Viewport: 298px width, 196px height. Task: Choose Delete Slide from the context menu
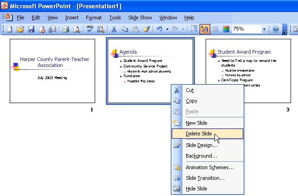199,134
